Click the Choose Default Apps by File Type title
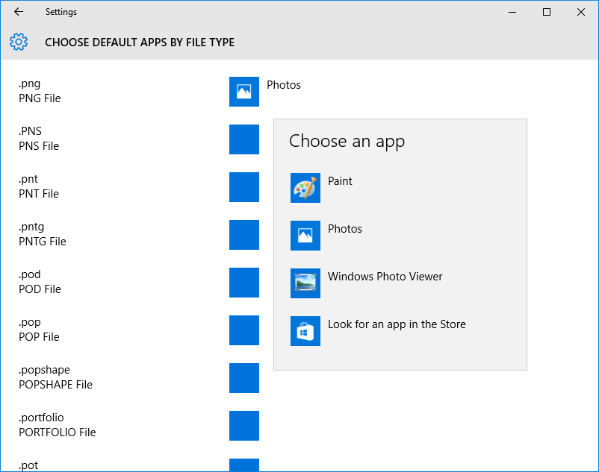 (140, 42)
